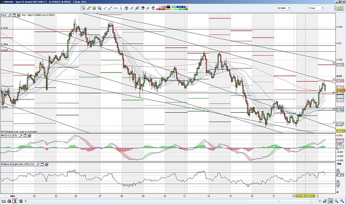Click the MACD panel window icon
Screen dimensions: 346x205
[25, 135]
